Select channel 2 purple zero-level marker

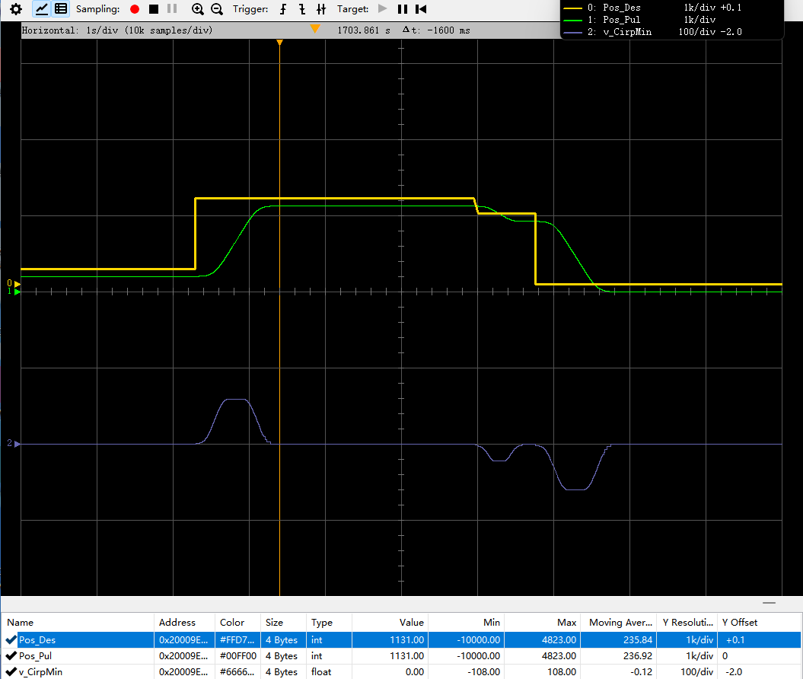pos(17,444)
